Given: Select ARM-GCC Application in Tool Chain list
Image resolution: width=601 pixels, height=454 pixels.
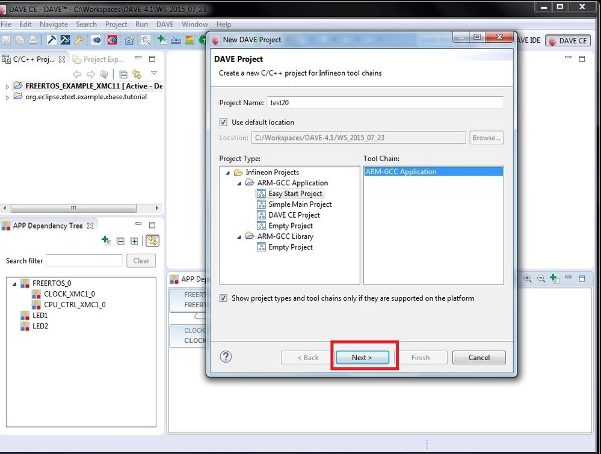Looking at the screenshot, I should pos(433,171).
